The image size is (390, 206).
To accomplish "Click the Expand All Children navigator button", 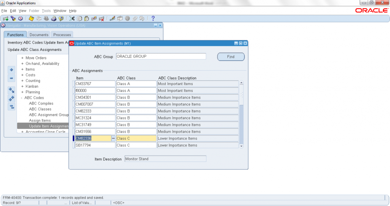I will 11,99.
